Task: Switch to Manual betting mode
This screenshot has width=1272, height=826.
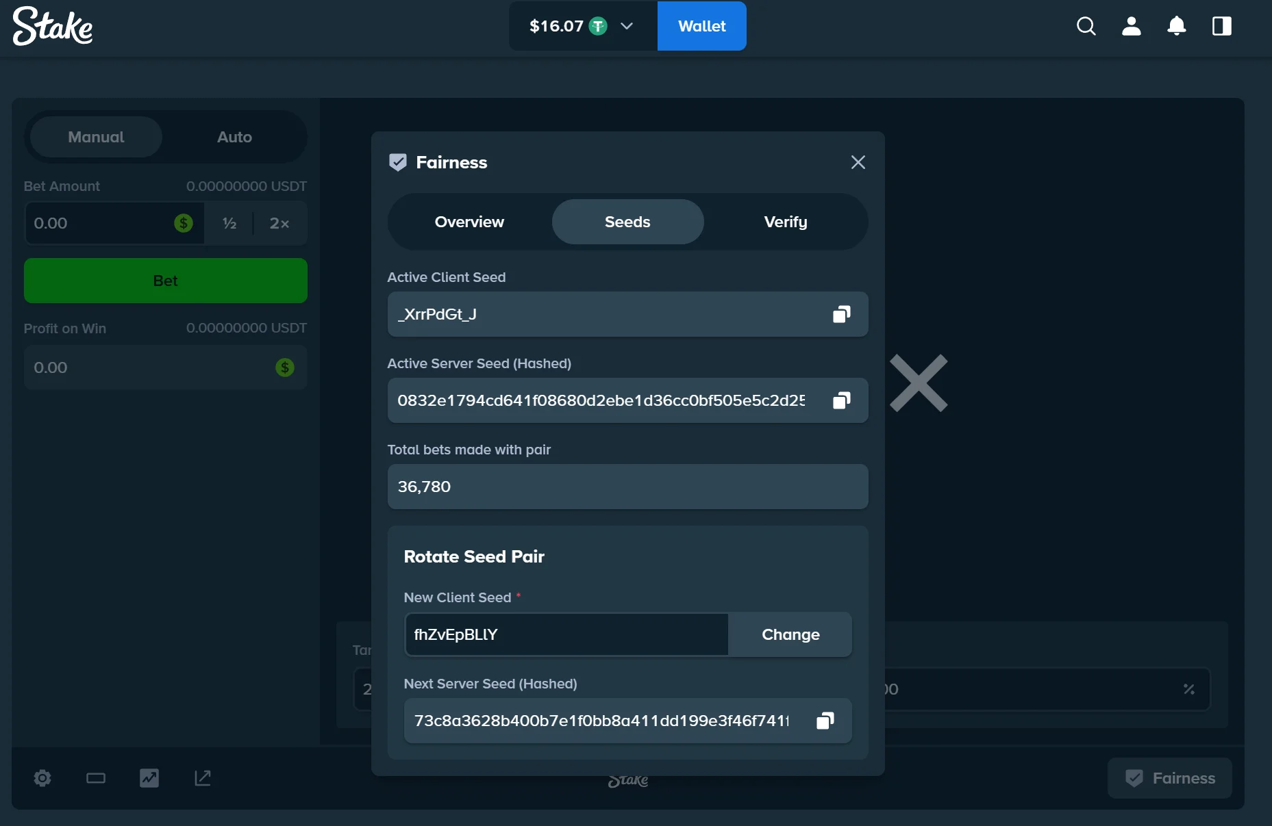Action: [96, 137]
